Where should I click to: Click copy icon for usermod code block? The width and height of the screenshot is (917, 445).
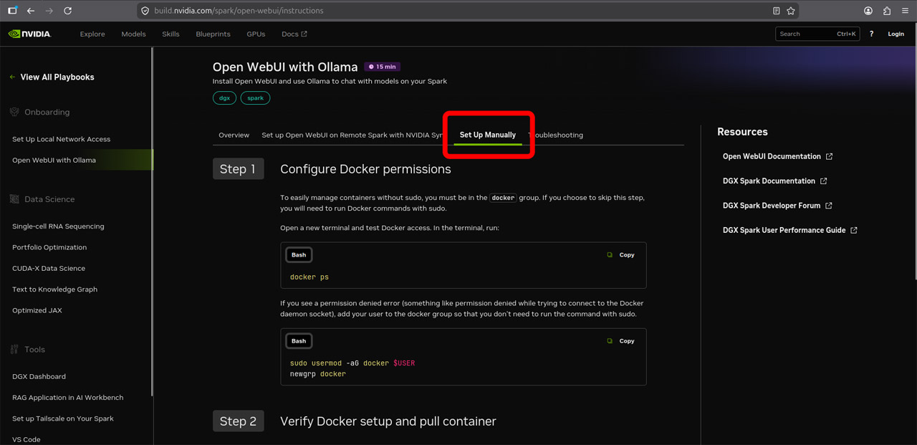pyautogui.click(x=610, y=341)
